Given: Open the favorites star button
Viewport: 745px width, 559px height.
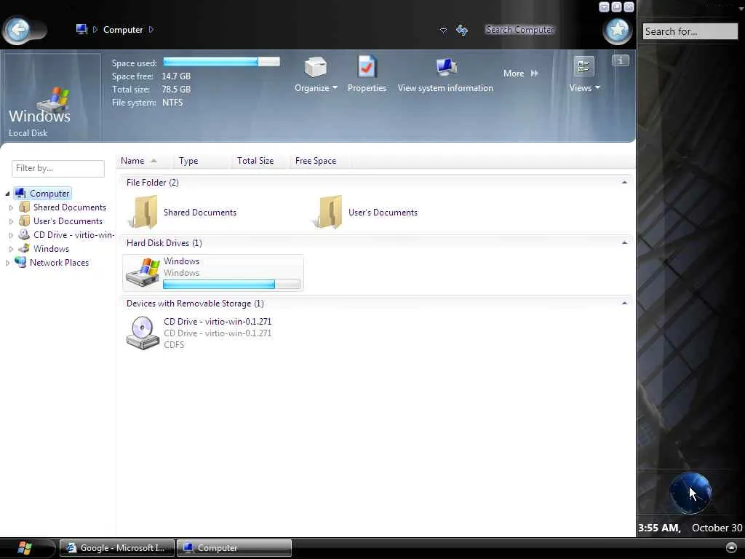Looking at the screenshot, I should (x=617, y=31).
